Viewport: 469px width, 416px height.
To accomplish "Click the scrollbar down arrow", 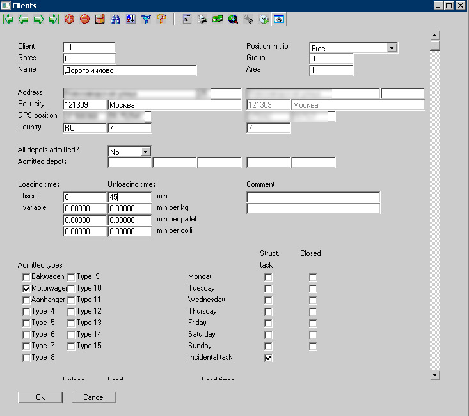I will pyautogui.click(x=434, y=374).
